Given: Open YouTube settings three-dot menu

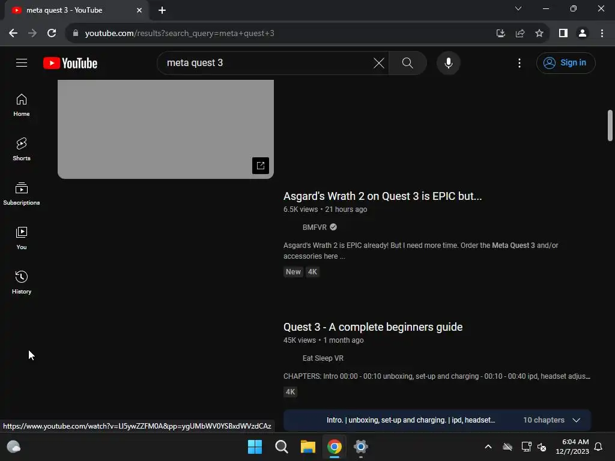Looking at the screenshot, I should click(x=520, y=62).
